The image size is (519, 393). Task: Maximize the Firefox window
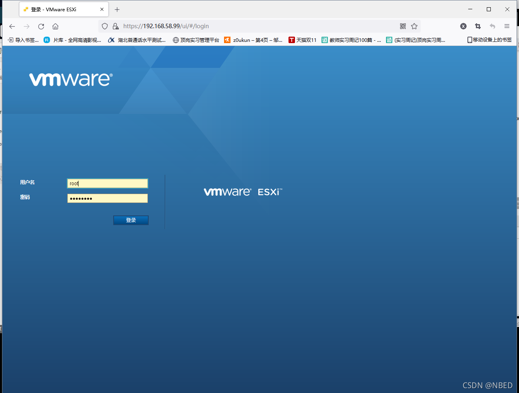(489, 9)
